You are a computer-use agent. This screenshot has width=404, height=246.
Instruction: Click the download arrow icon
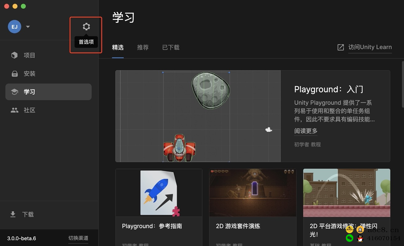[x=13, y=214]
